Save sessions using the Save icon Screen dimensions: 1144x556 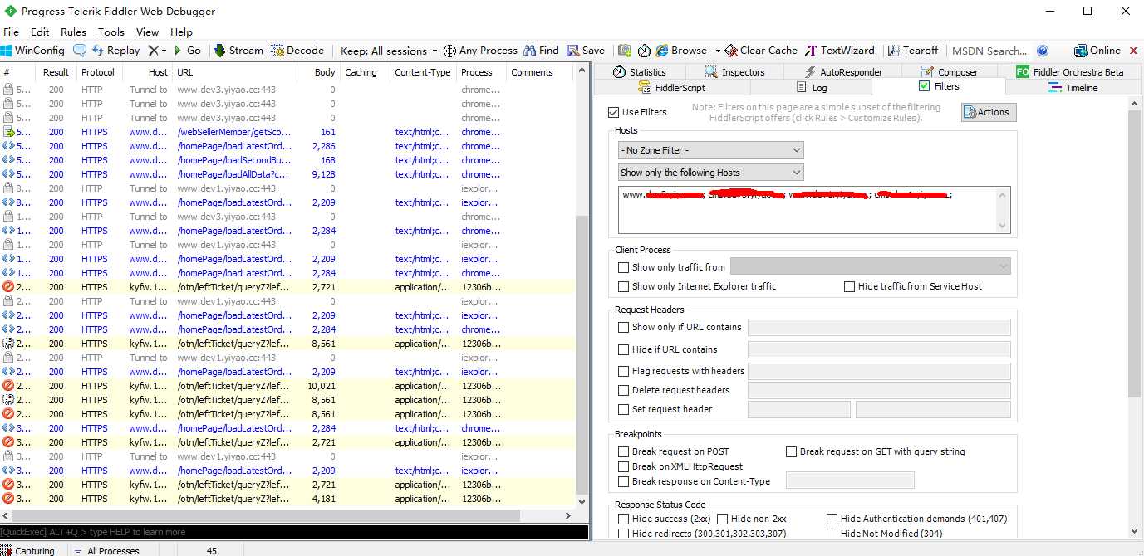pyautogui.click(x=586, y=51)
